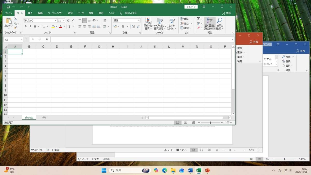Open PowerPoint from the taskbar

click(207, 170)
